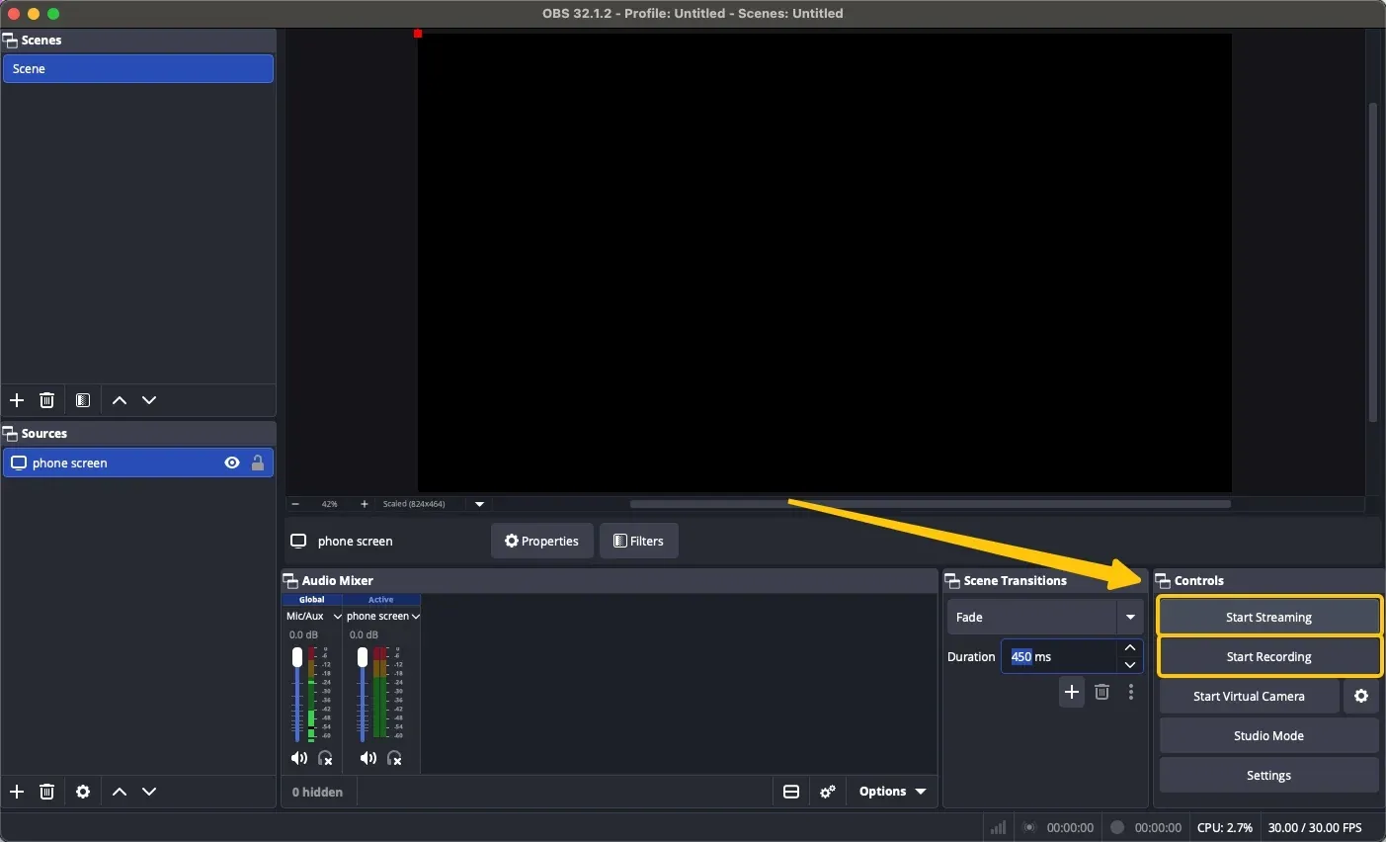This screenshot has height=842, width=1386.
Task: Click the black preview canvas
Action: tap(825, 263)
